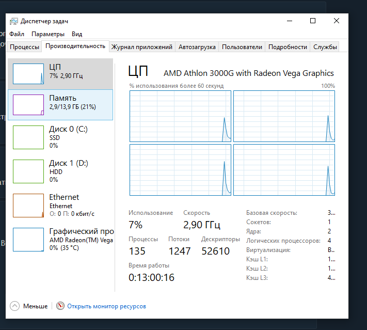Close the Диспетчер задач window
The image size is (367, 330).
[337, 21]
